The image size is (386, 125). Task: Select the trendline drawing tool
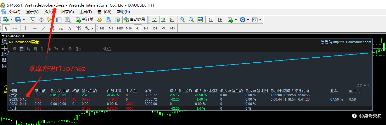[43, 28]
